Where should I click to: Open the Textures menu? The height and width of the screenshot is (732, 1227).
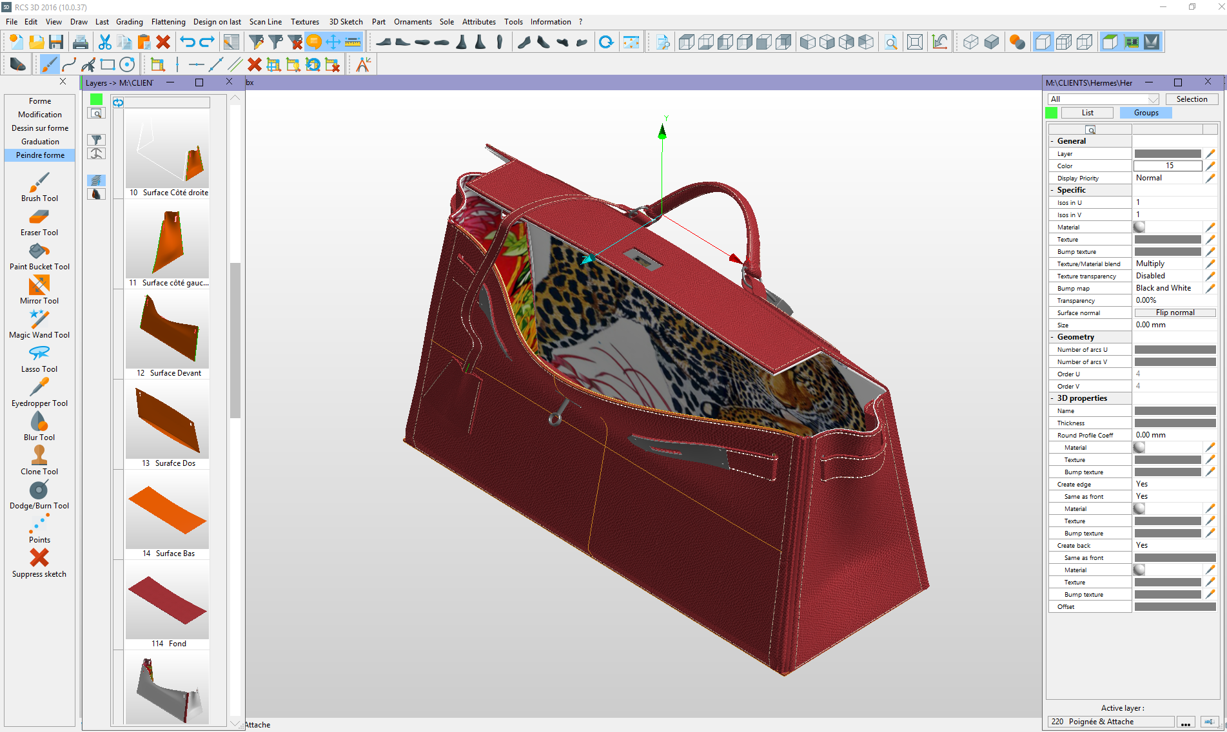304,21
